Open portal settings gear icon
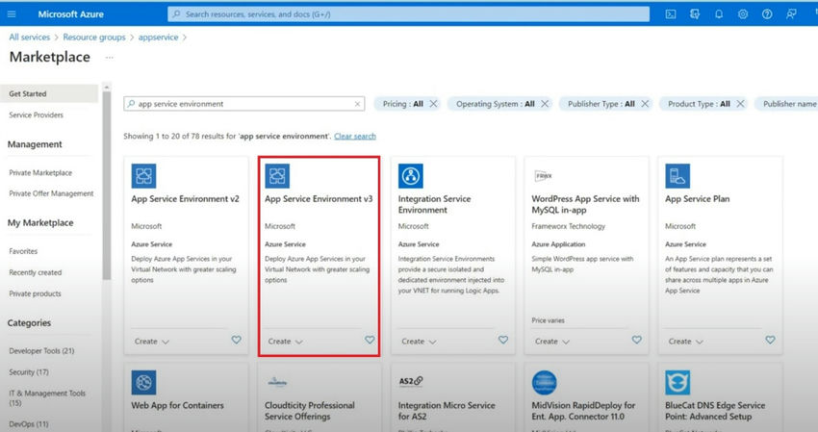Image resolution: width=818 pixels, height=432 pixels. (743, 14)
